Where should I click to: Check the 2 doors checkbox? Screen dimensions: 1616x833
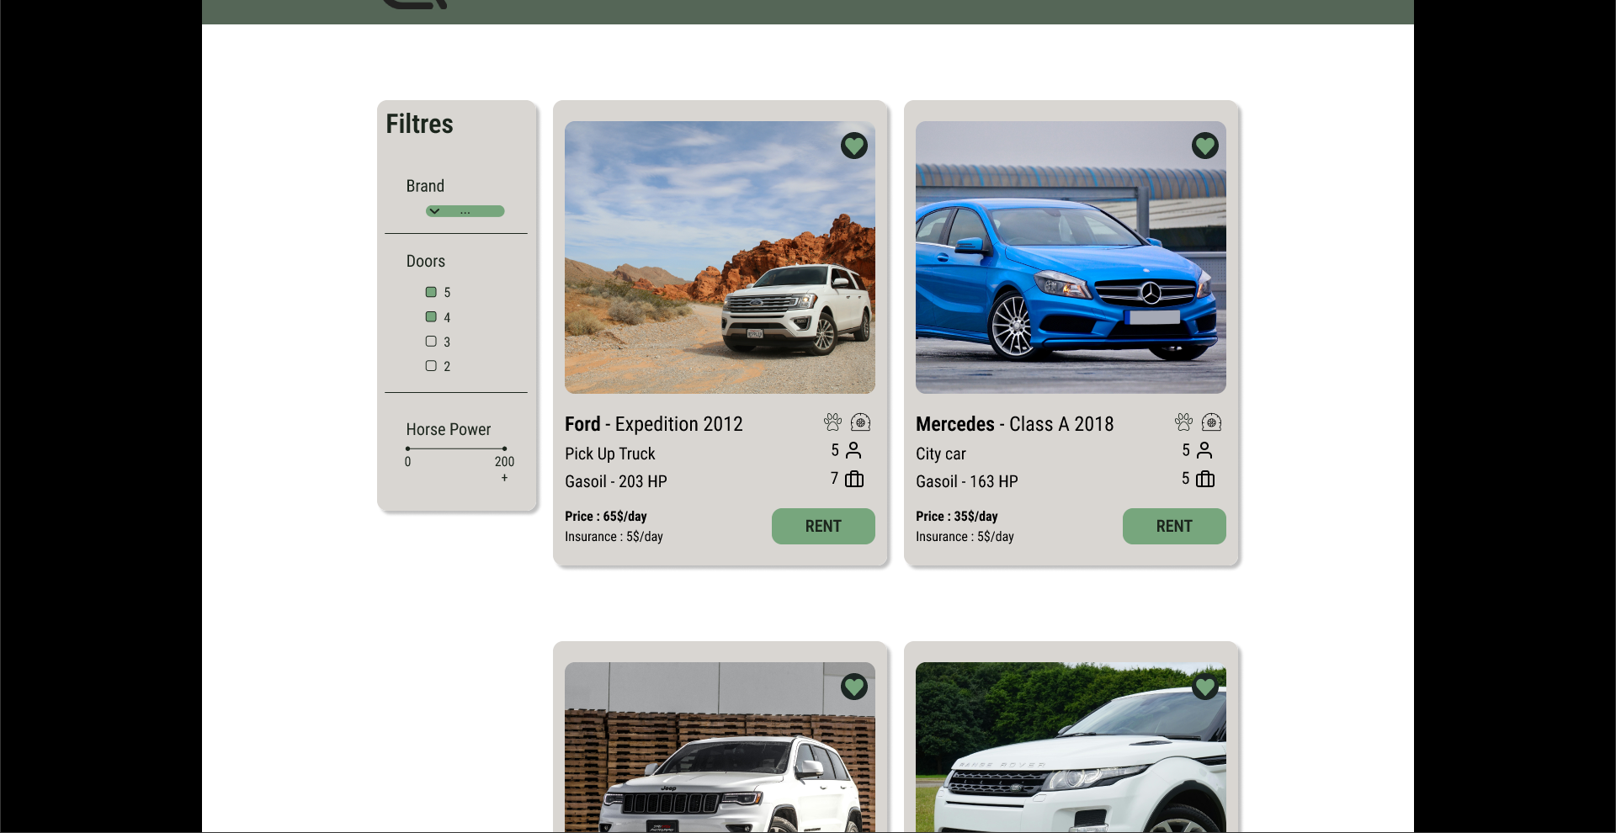point(431,366)
